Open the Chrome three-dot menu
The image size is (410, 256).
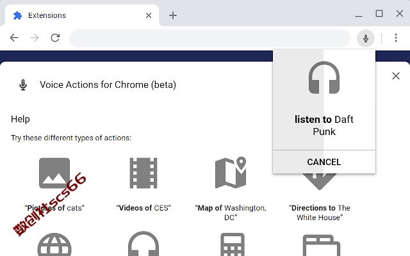[x=396, y=38]
